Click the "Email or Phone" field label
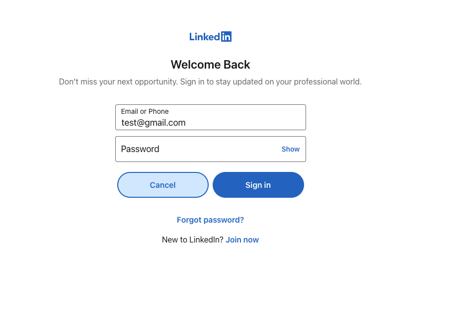471x321 pixels. click(x=145, y=111)
